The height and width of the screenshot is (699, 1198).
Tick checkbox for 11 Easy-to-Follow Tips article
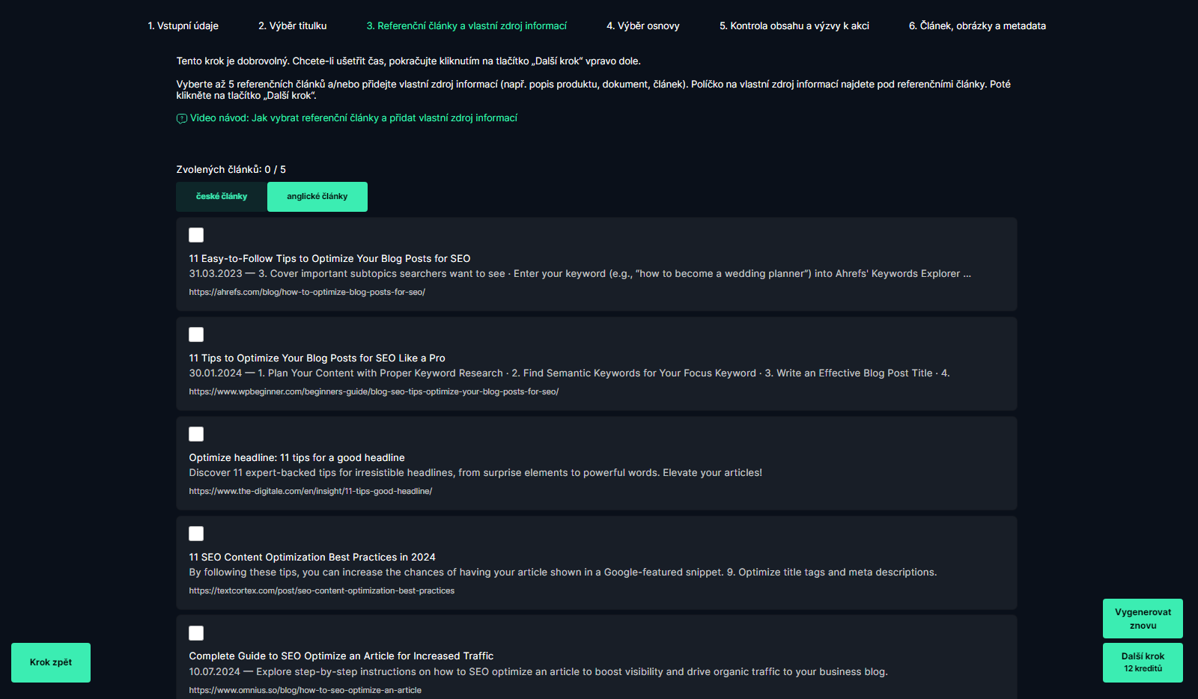tap(196, 235)
